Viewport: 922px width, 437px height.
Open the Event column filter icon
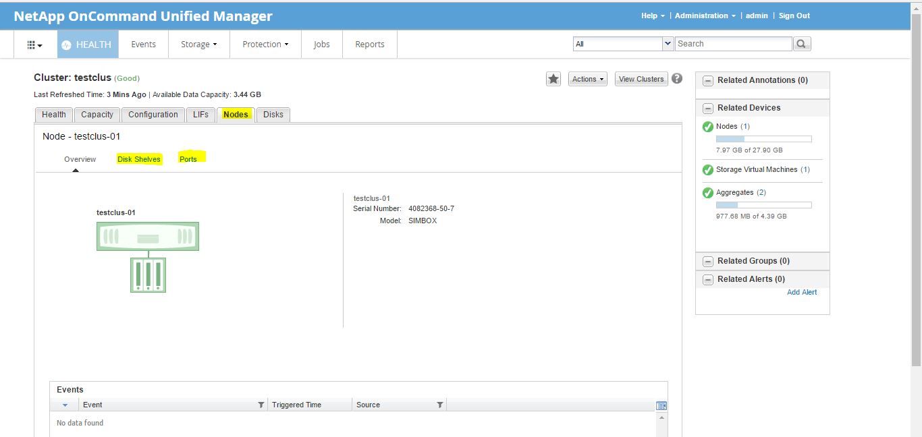(261, 405)
